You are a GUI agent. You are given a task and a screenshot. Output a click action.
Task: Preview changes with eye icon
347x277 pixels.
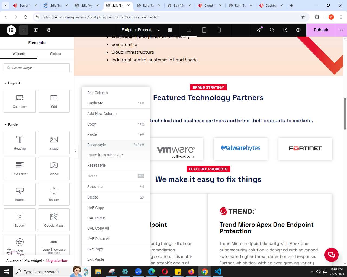click(298, 30)
